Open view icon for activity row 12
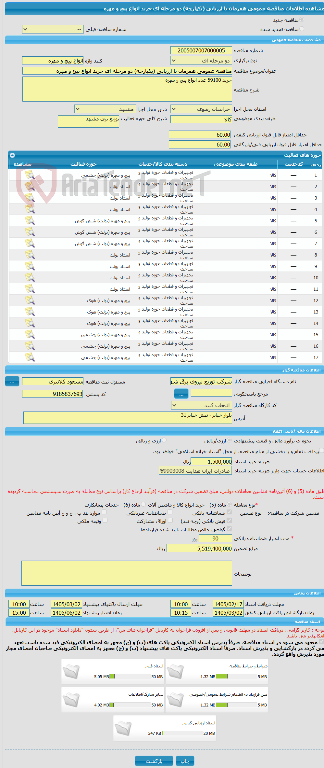 tap(30, 300)
